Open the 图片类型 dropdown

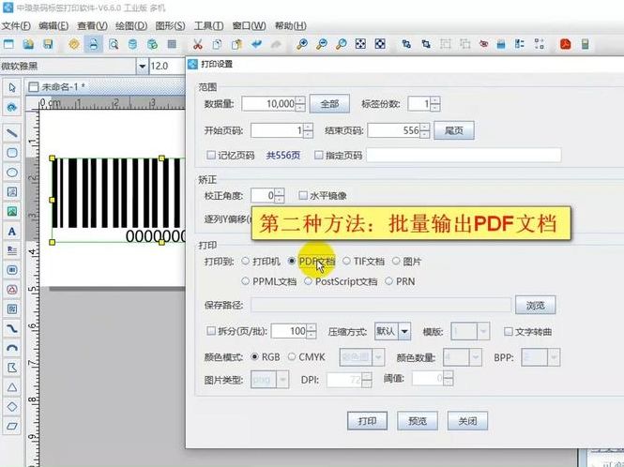282,380
